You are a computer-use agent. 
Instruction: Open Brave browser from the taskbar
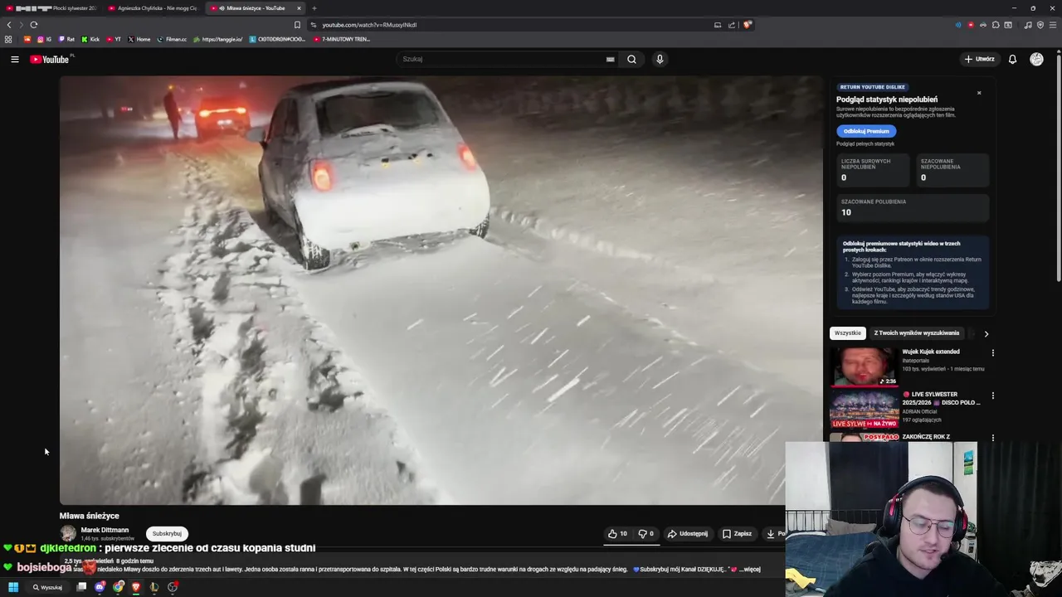136,587
